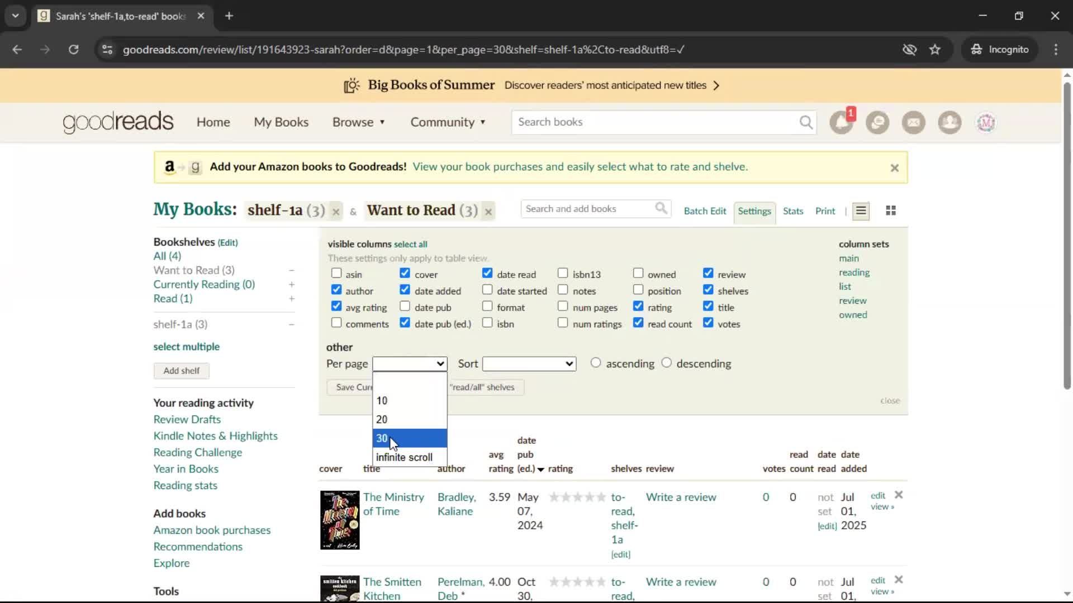Open the profile avatar menu

(986, 122)
